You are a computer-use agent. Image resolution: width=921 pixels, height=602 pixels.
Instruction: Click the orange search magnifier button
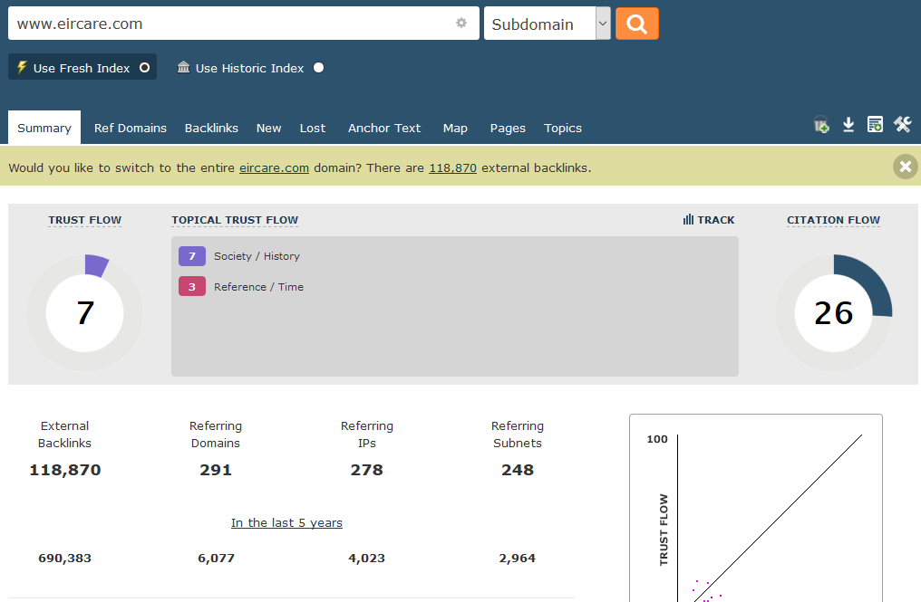[x=636, y=24]
